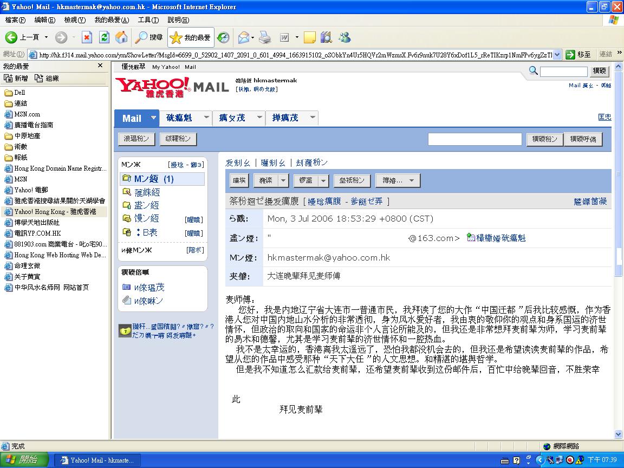Click the top-right web search field
Viewport: 624px width, 468px height.
563,71
